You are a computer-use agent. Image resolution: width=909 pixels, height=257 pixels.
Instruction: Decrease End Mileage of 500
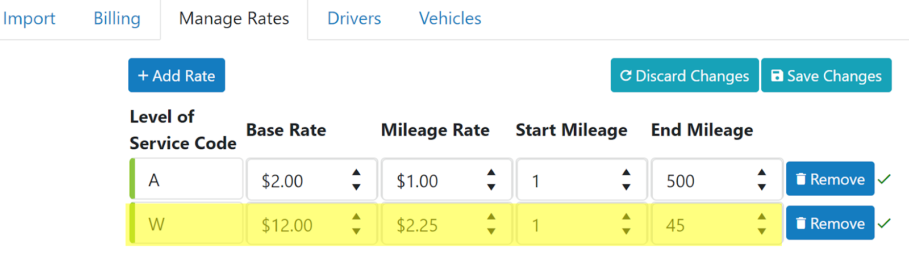(x=762, y=187)
